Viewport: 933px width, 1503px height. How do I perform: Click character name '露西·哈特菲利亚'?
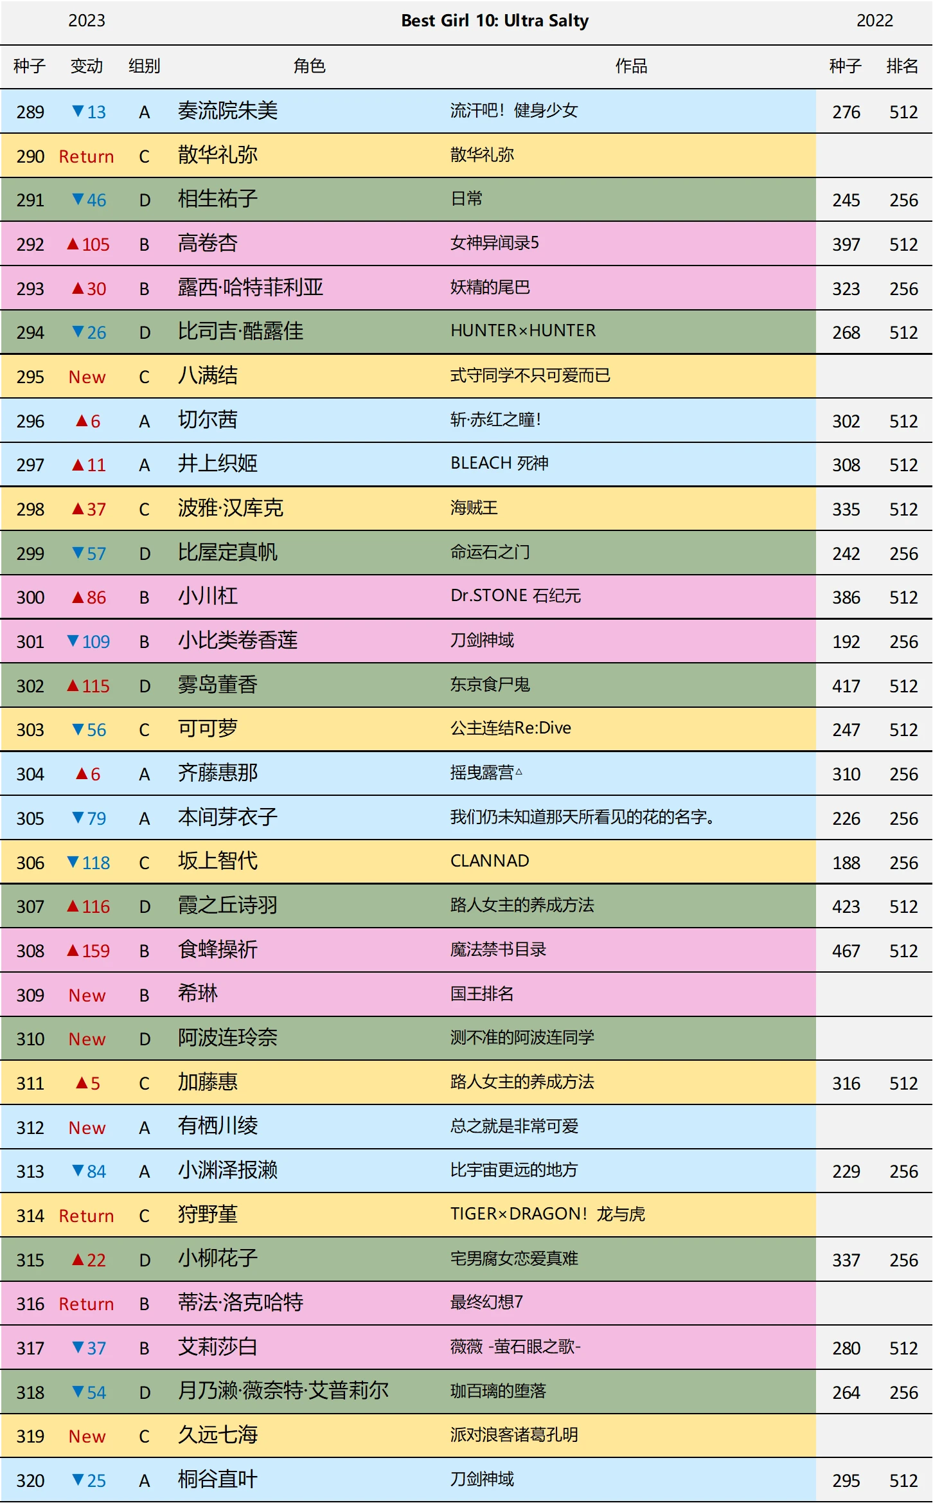click(x=251, y=287)
